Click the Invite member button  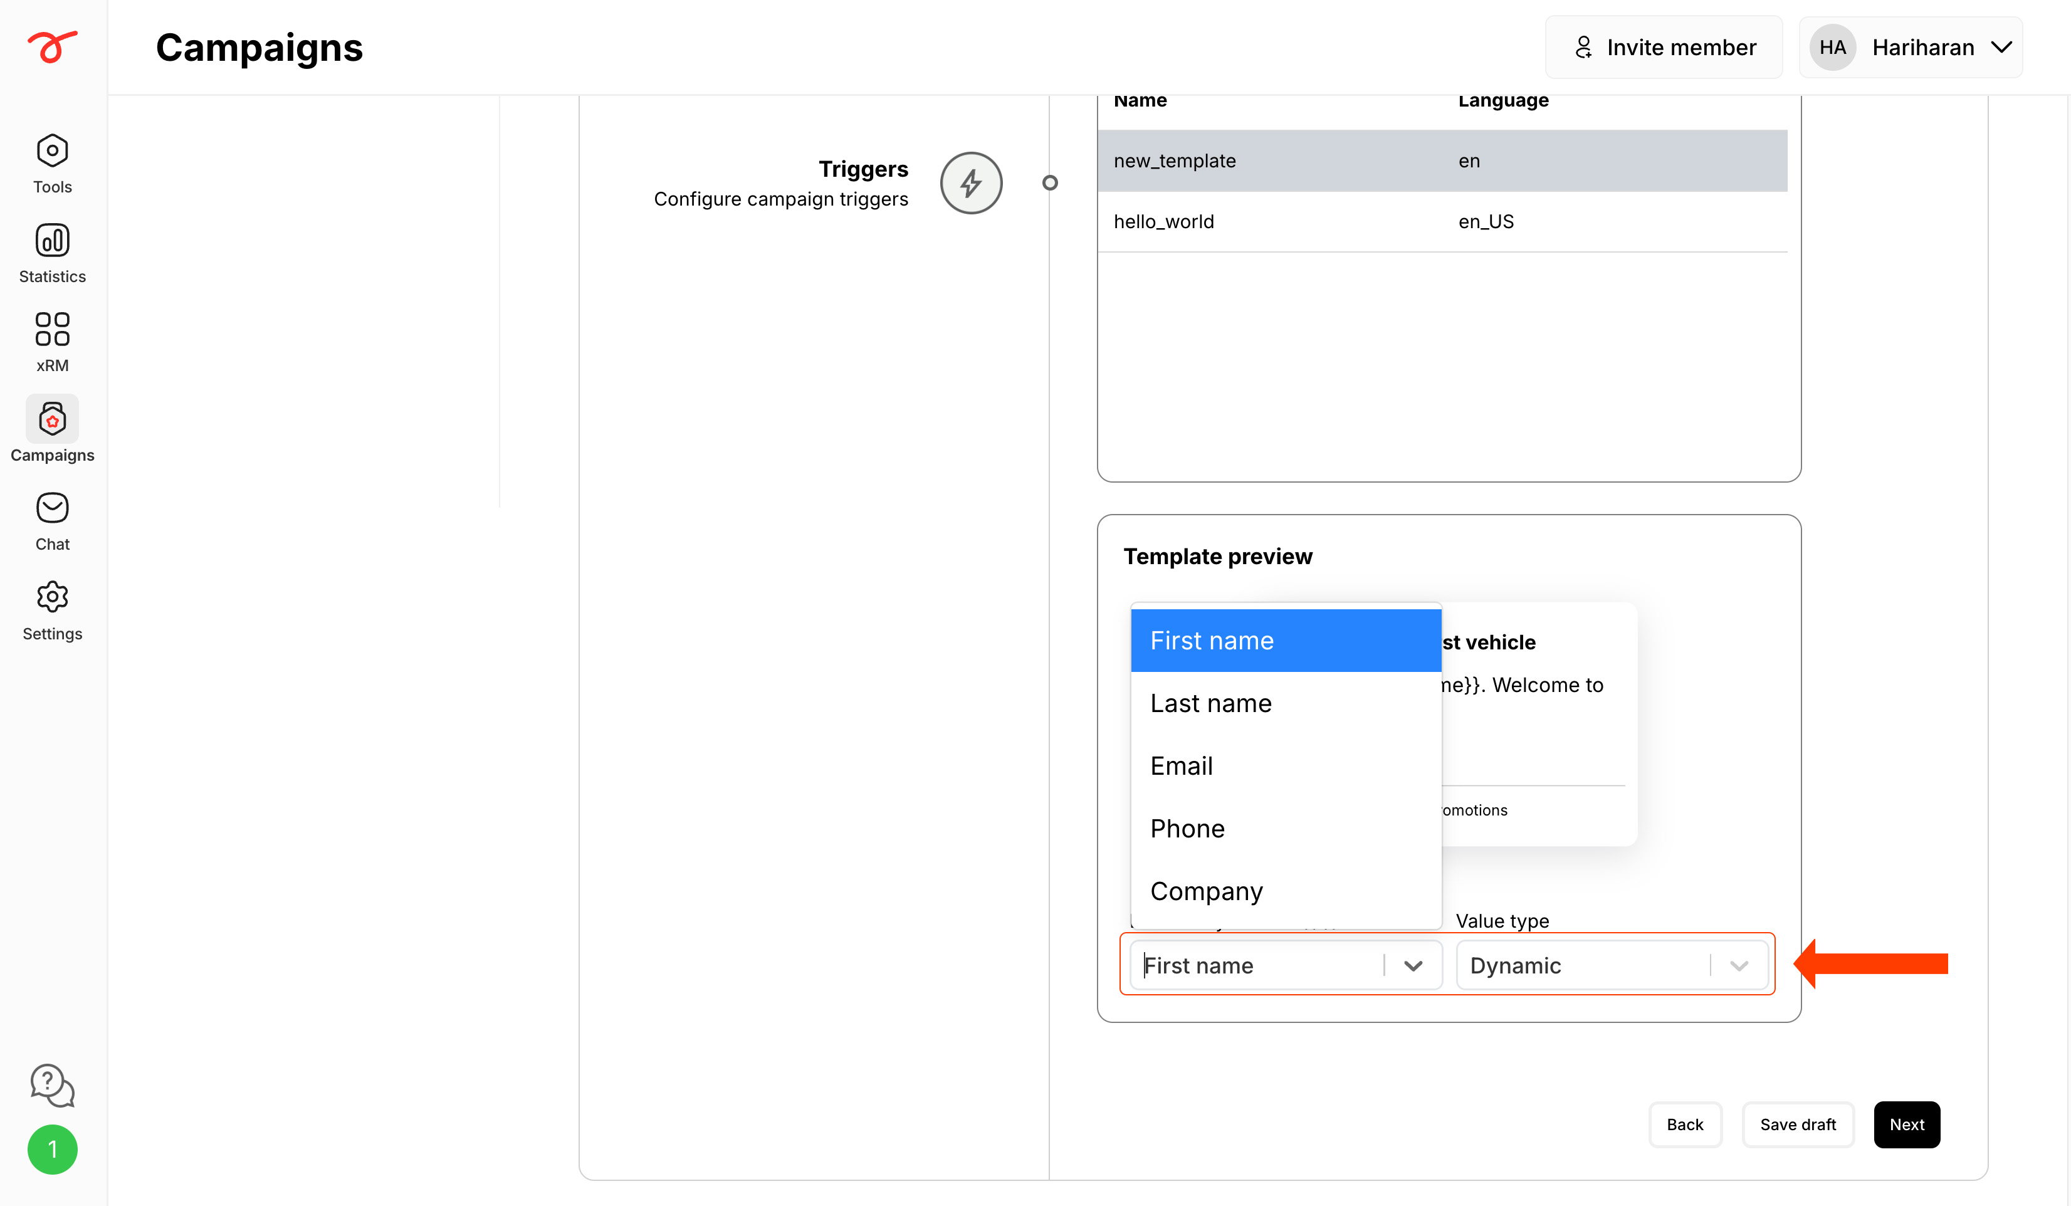pos(1664,47)
